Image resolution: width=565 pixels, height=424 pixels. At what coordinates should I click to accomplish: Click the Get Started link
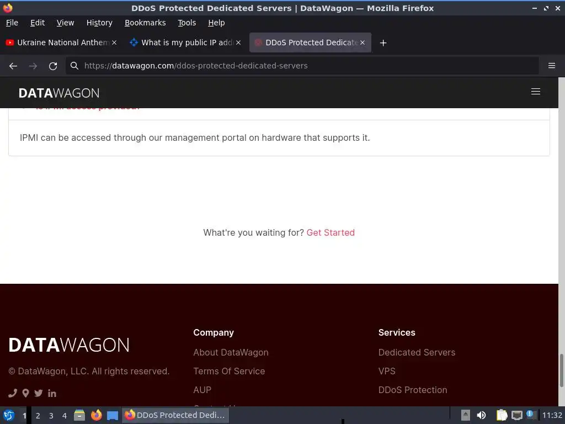tap(331, 232)
